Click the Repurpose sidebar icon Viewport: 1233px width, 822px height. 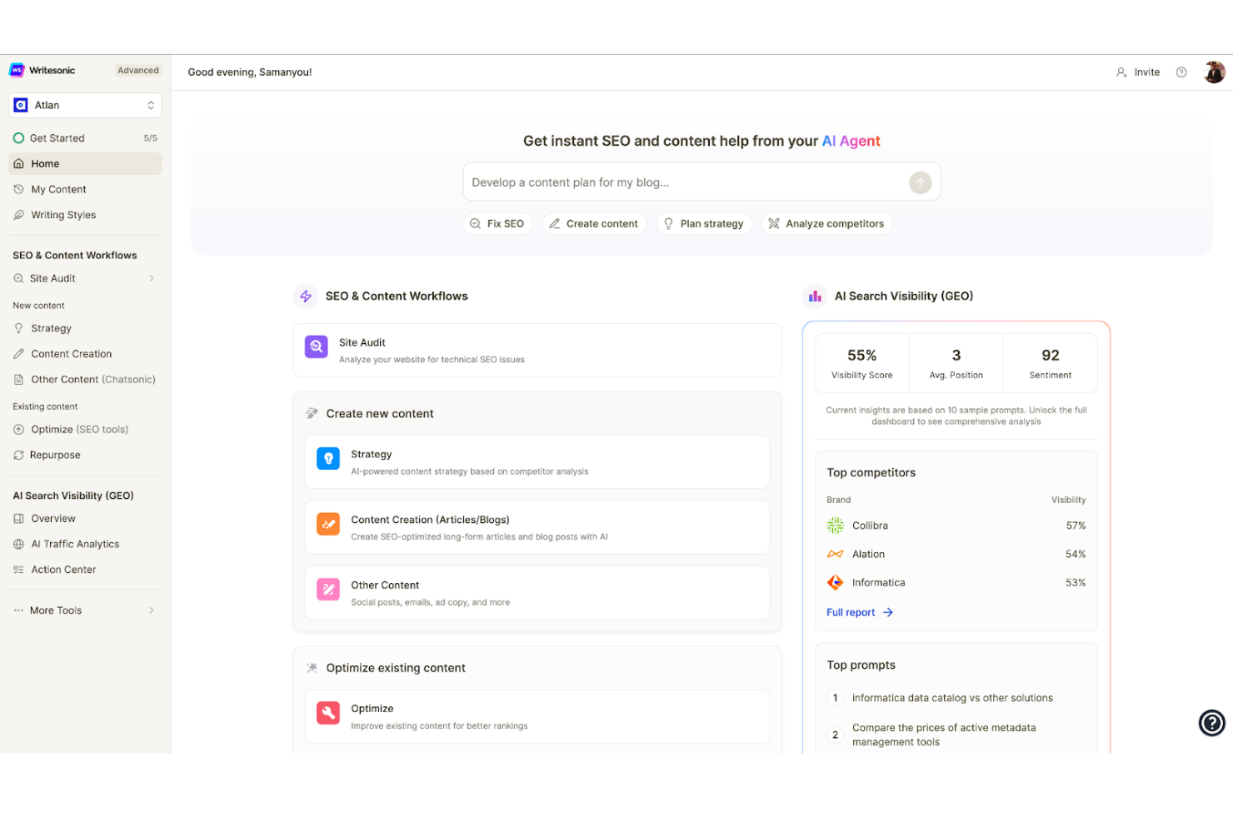18,455
